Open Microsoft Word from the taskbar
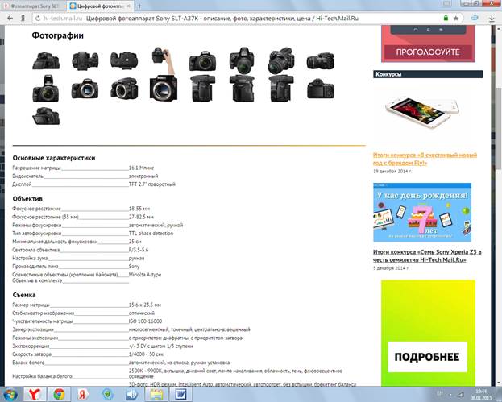The width and height of the screenshot is (502, 402). [x=180, y=394]
